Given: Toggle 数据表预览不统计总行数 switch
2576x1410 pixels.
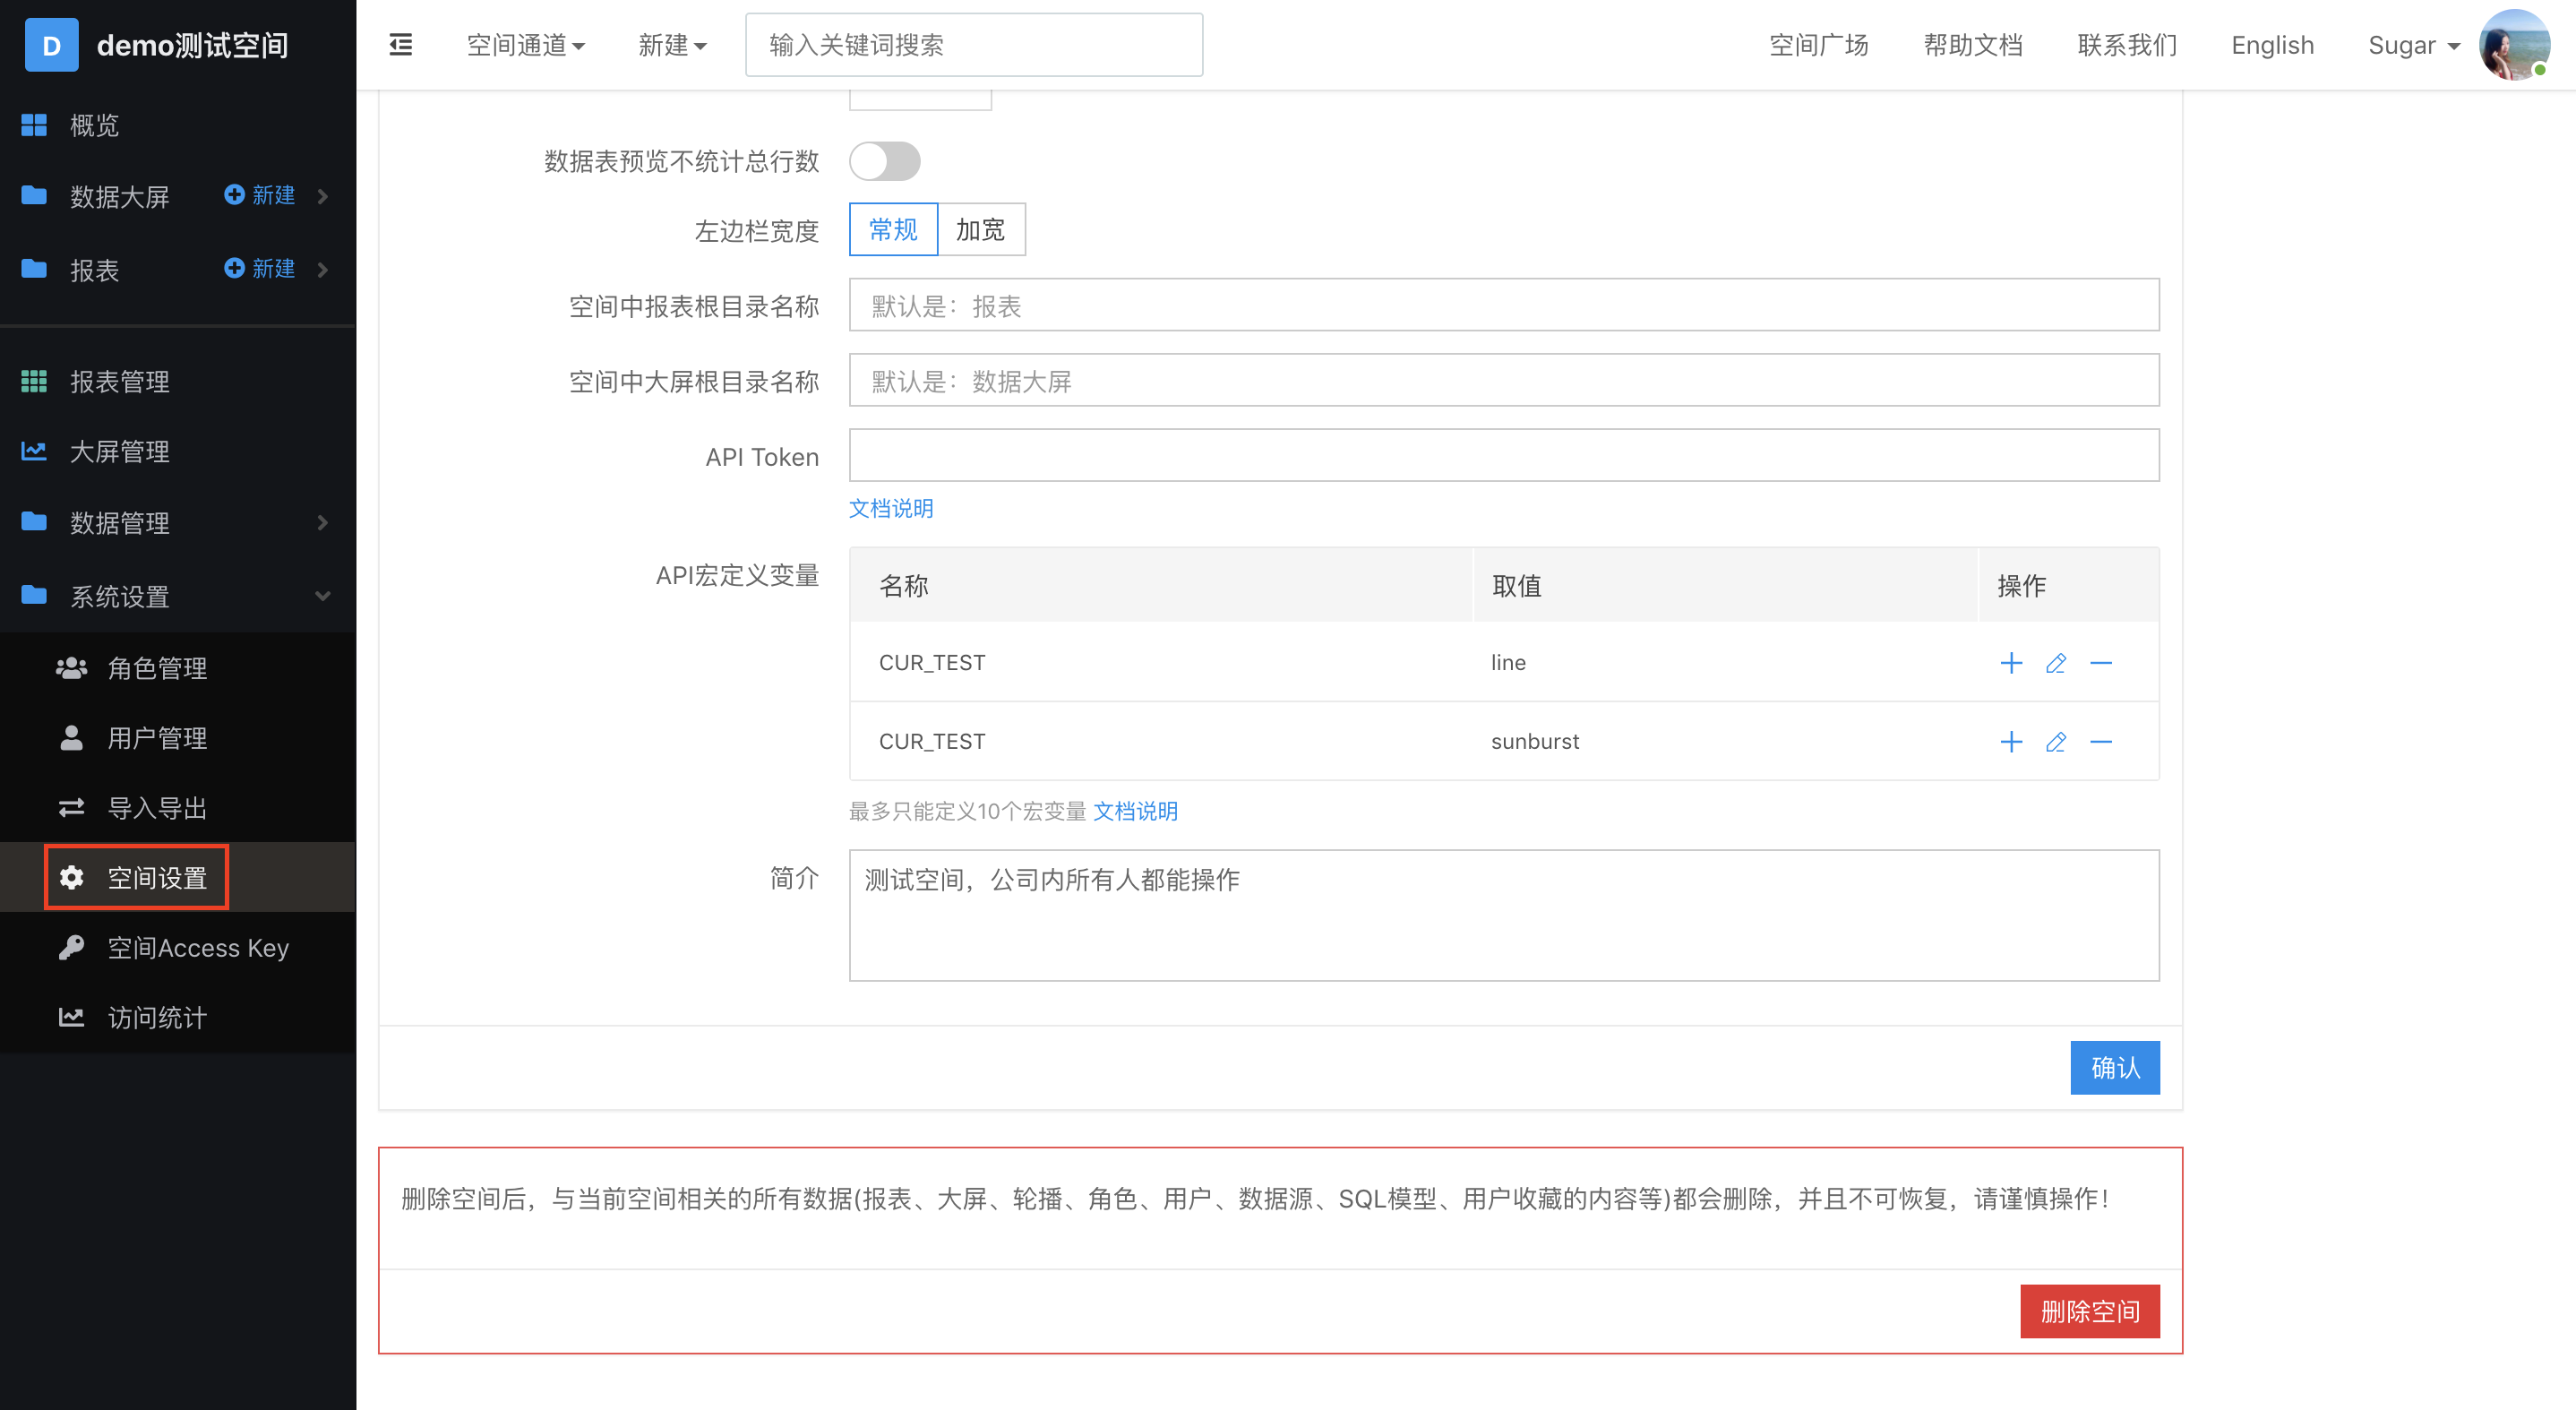Looking at the screenshot, I should click(885, 161).
